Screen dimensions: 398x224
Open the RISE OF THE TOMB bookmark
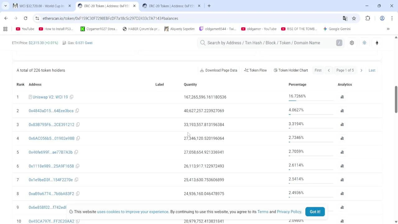click(299, 29)
